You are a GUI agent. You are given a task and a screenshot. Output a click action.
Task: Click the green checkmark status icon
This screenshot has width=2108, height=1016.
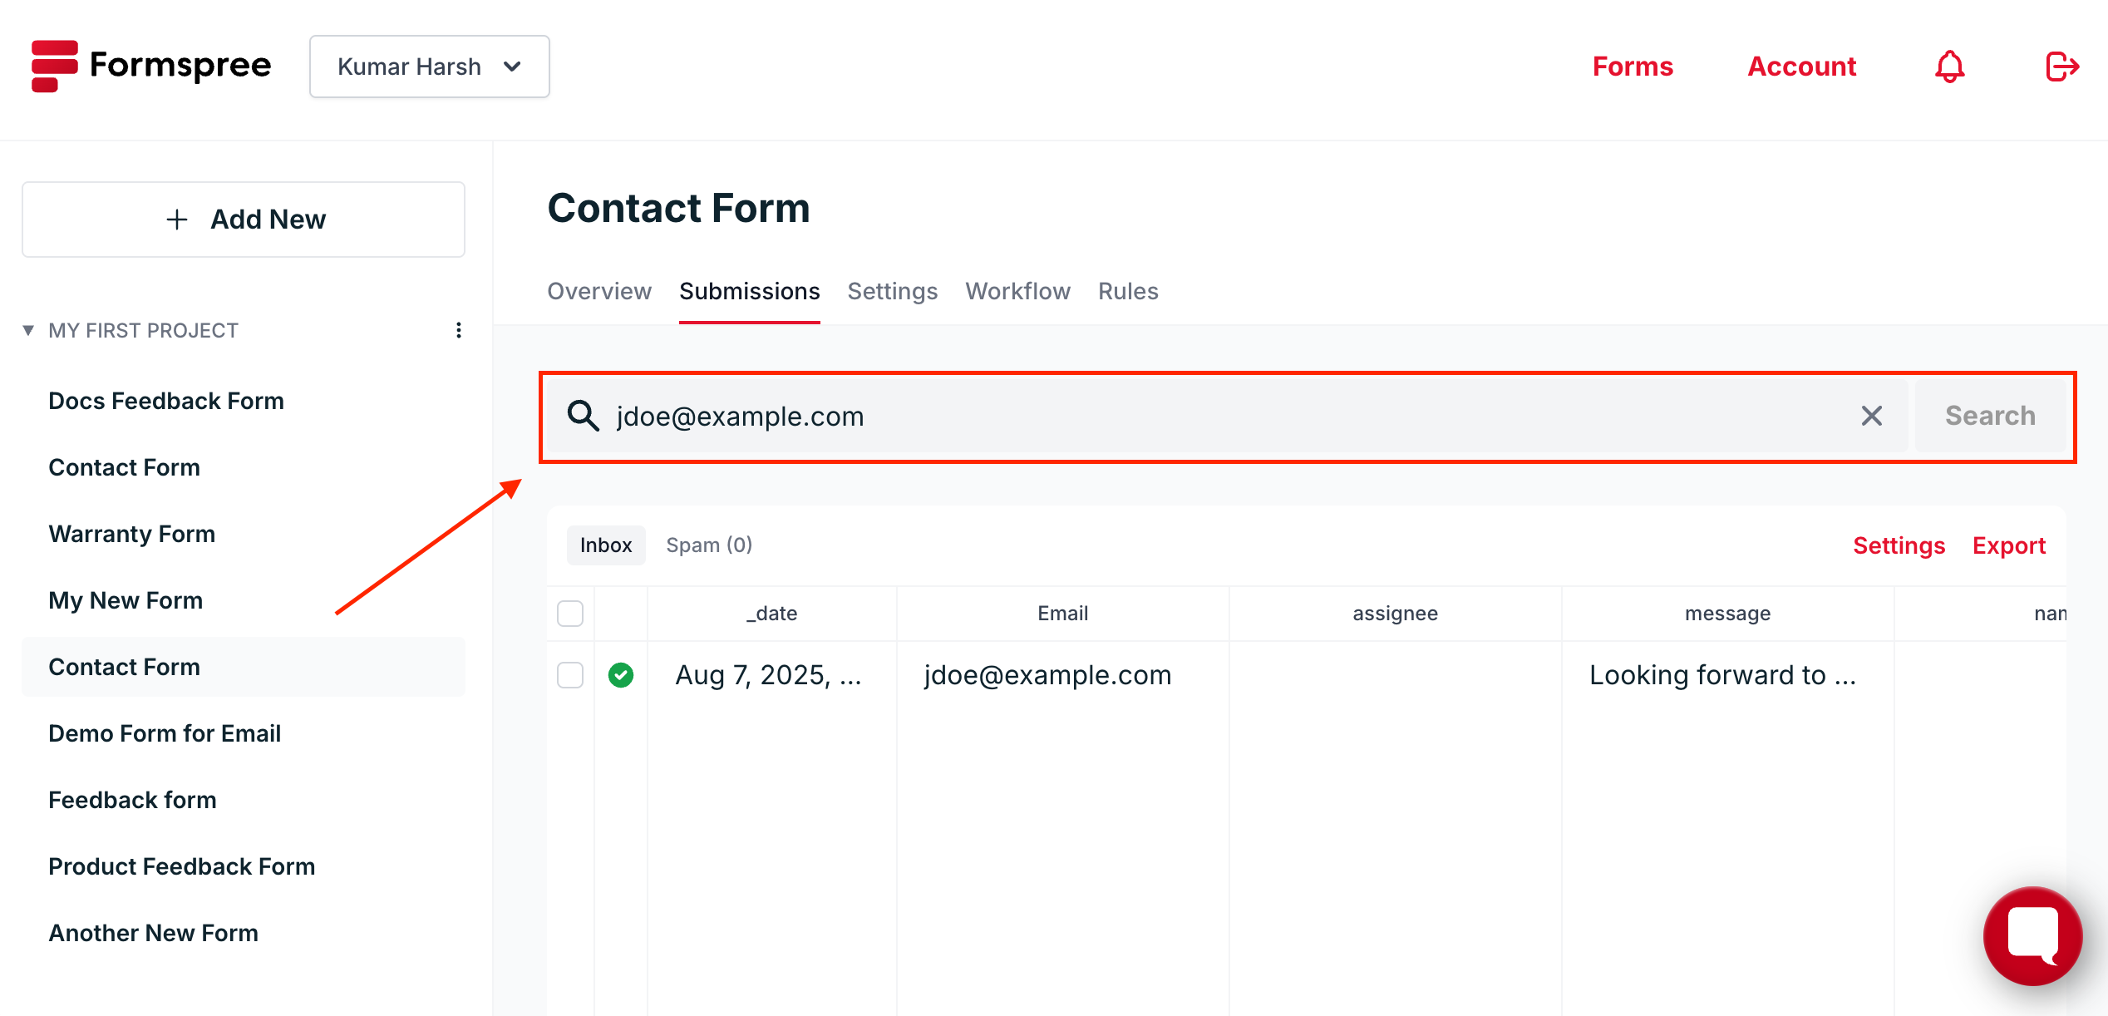click(x=621, y=675)
